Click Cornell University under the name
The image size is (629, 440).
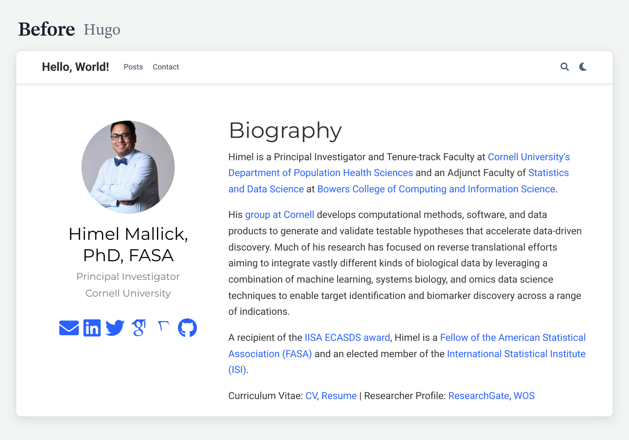tap(128, 293)
